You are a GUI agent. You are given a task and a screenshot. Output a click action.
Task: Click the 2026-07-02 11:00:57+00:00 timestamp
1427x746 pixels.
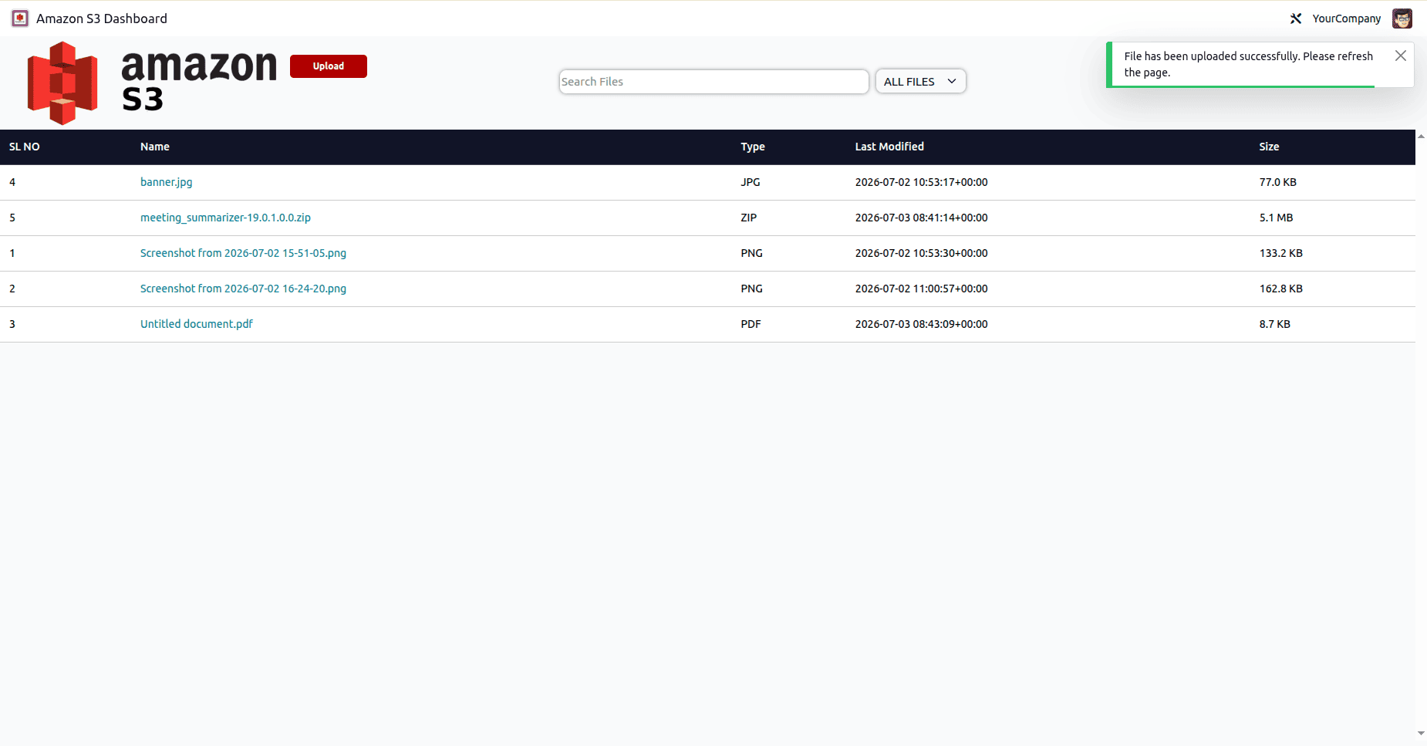(922, 289)
